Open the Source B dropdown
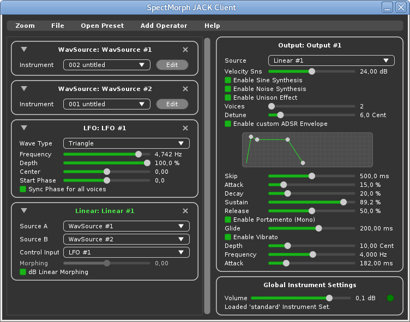410x322 pixels. click(126, 239)
